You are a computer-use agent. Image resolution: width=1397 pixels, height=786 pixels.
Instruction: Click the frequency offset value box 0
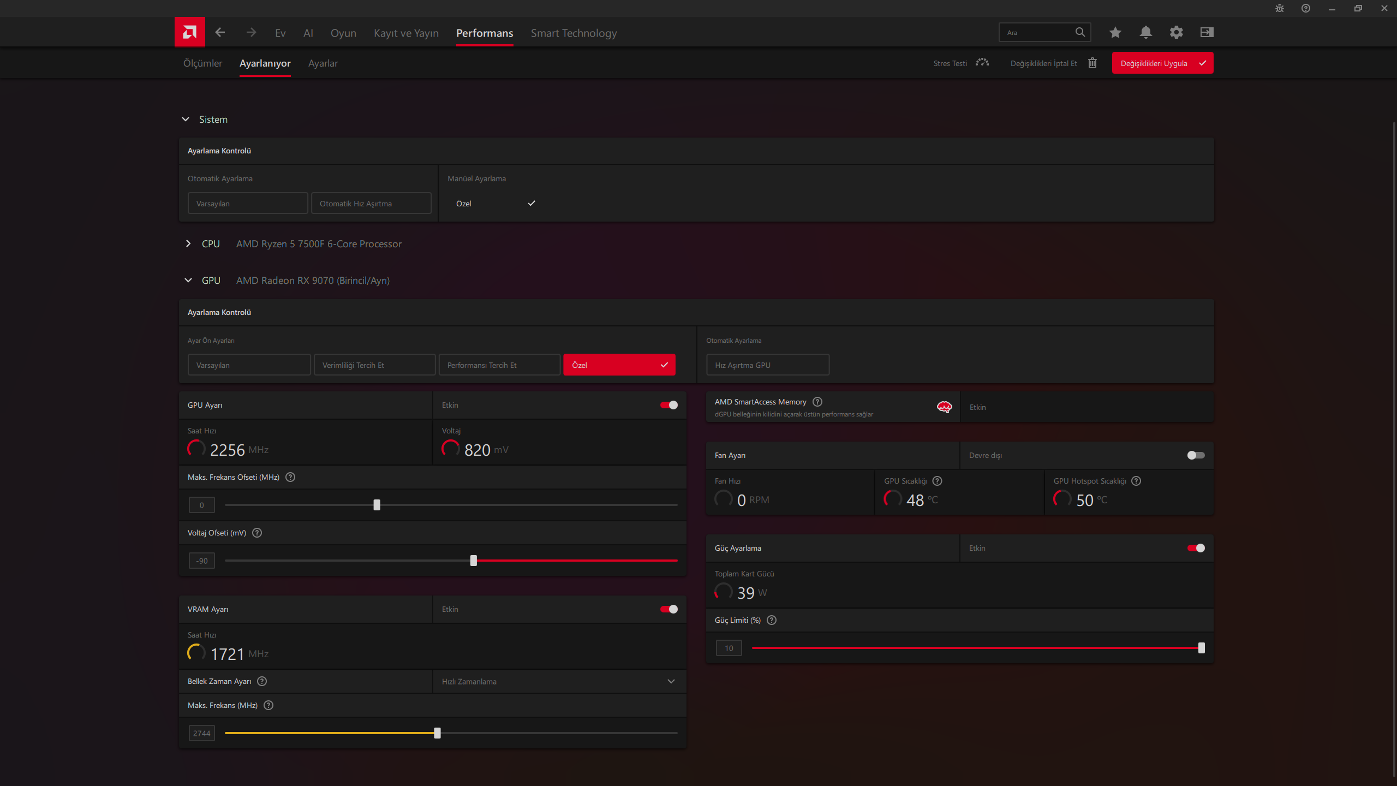click(x=202, y=505)
